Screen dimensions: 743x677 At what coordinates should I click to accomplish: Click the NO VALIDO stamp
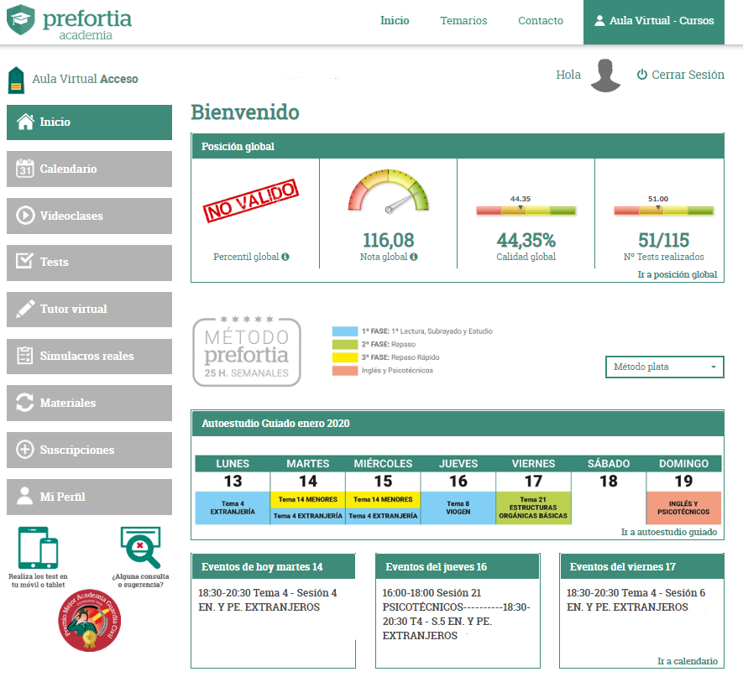pos(251,200)
